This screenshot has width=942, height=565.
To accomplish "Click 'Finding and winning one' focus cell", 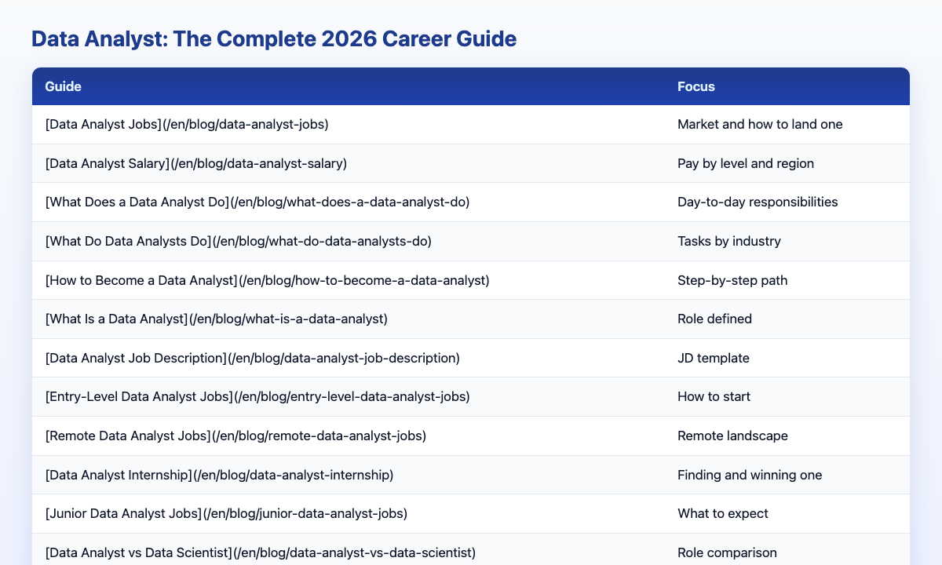I will pos(787,475).
